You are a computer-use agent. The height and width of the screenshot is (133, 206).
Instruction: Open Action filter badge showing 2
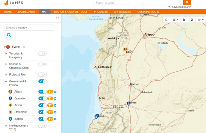tap(50, 105)
